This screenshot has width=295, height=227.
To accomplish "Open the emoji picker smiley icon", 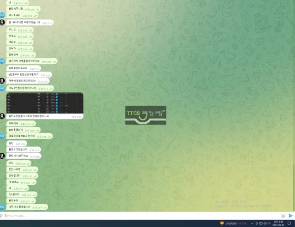I will tap(283, 216).
